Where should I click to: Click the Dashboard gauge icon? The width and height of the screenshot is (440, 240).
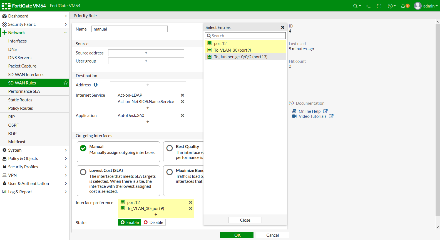point(4,16)
